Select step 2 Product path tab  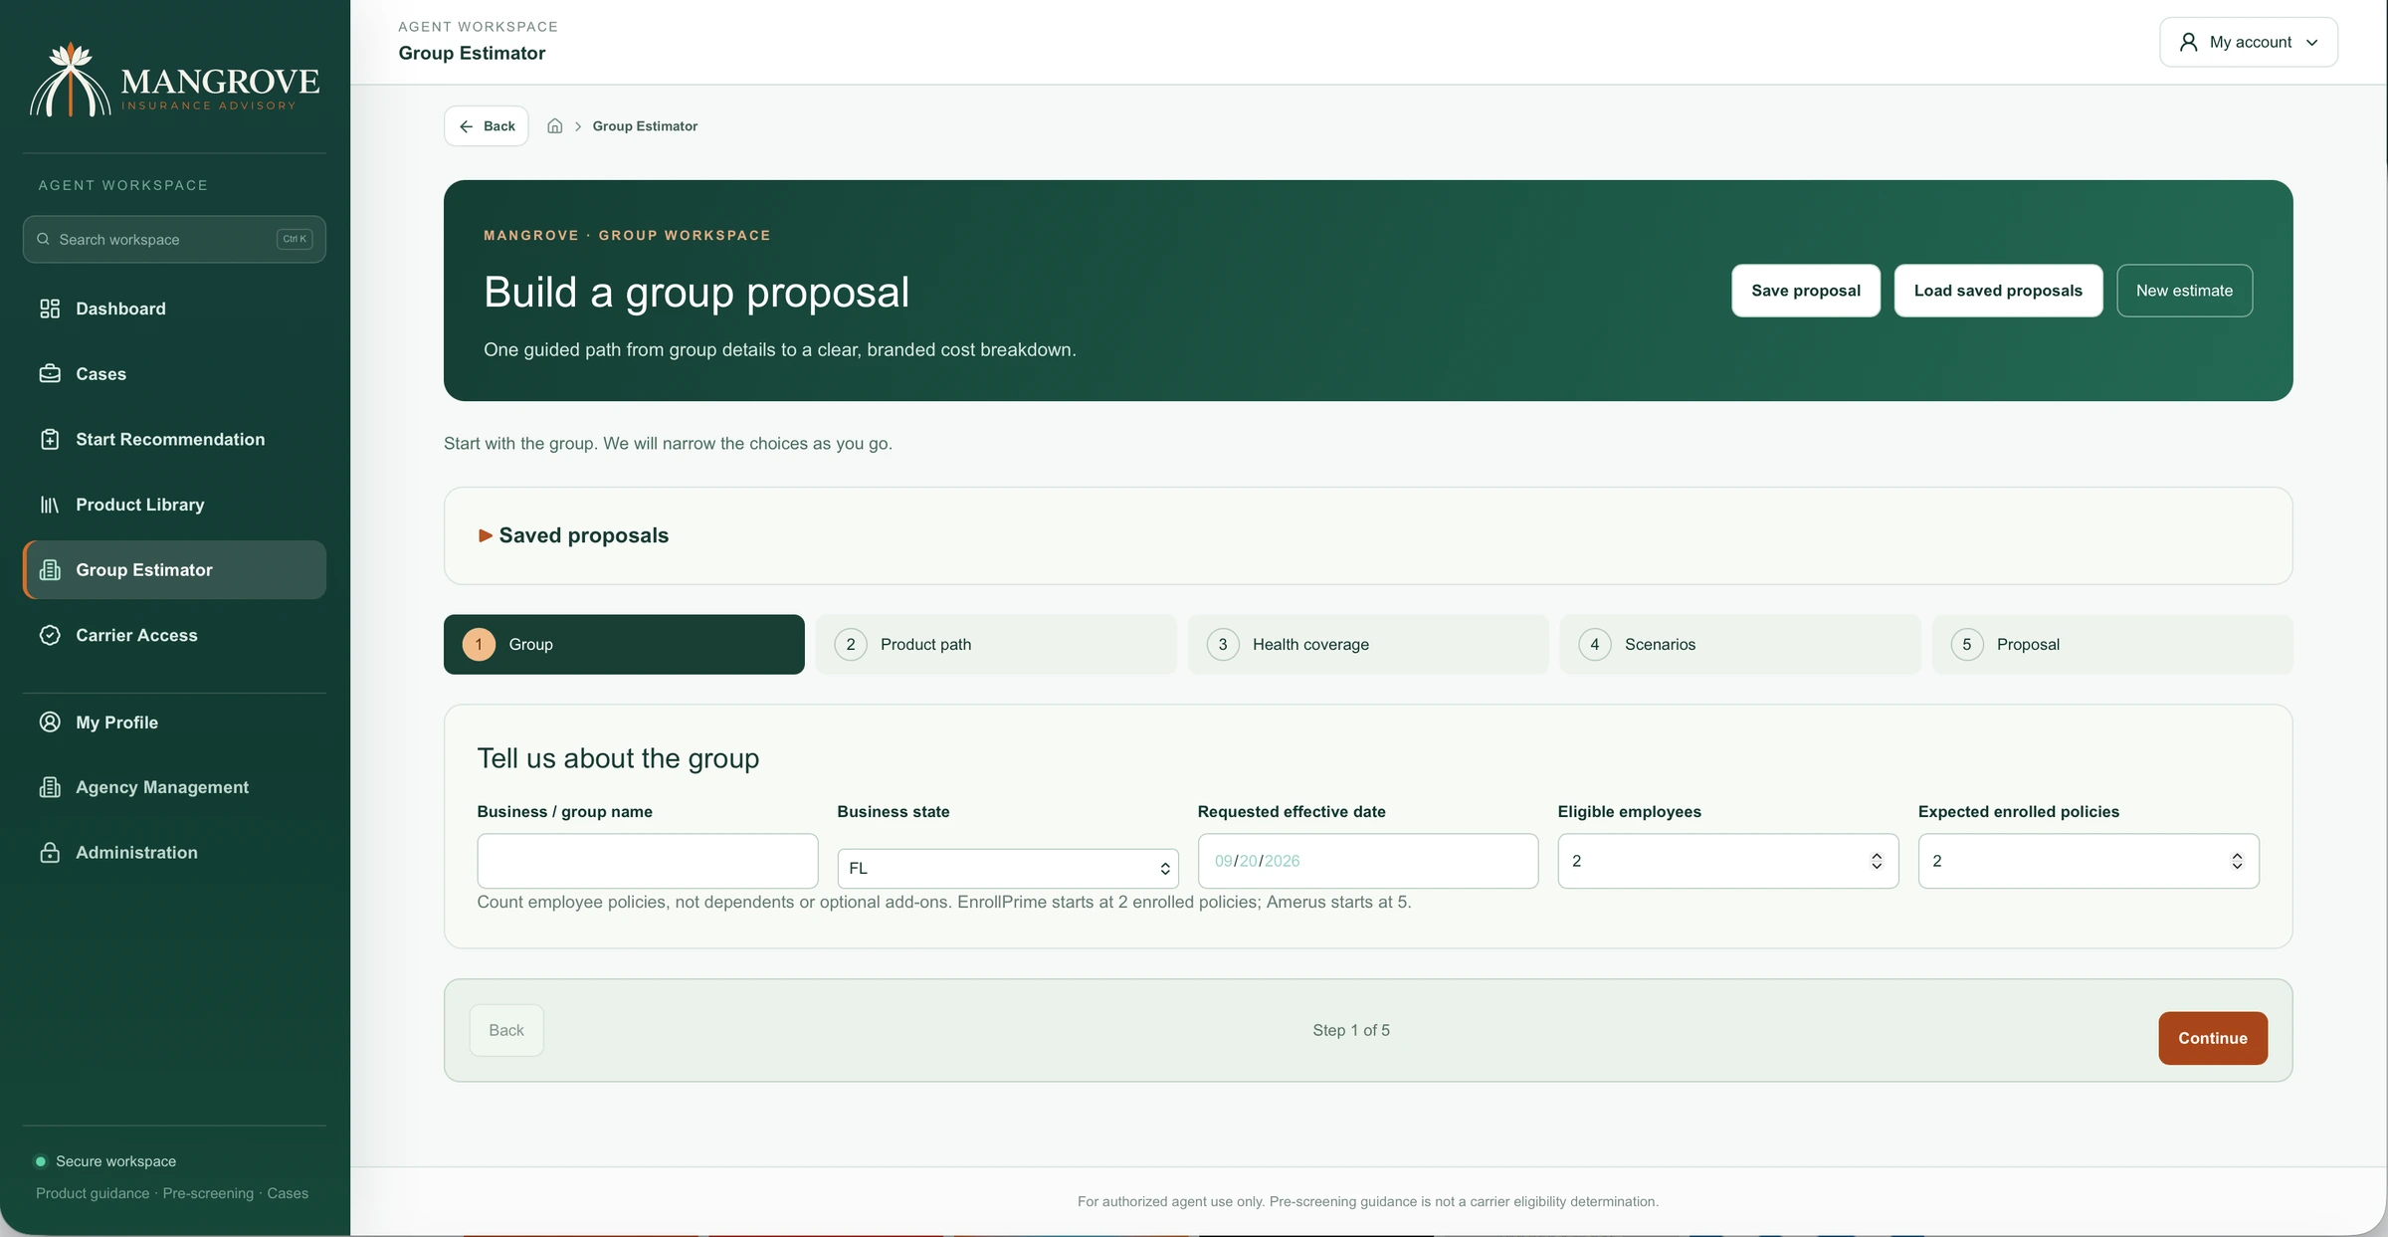[x=996, y=644]
